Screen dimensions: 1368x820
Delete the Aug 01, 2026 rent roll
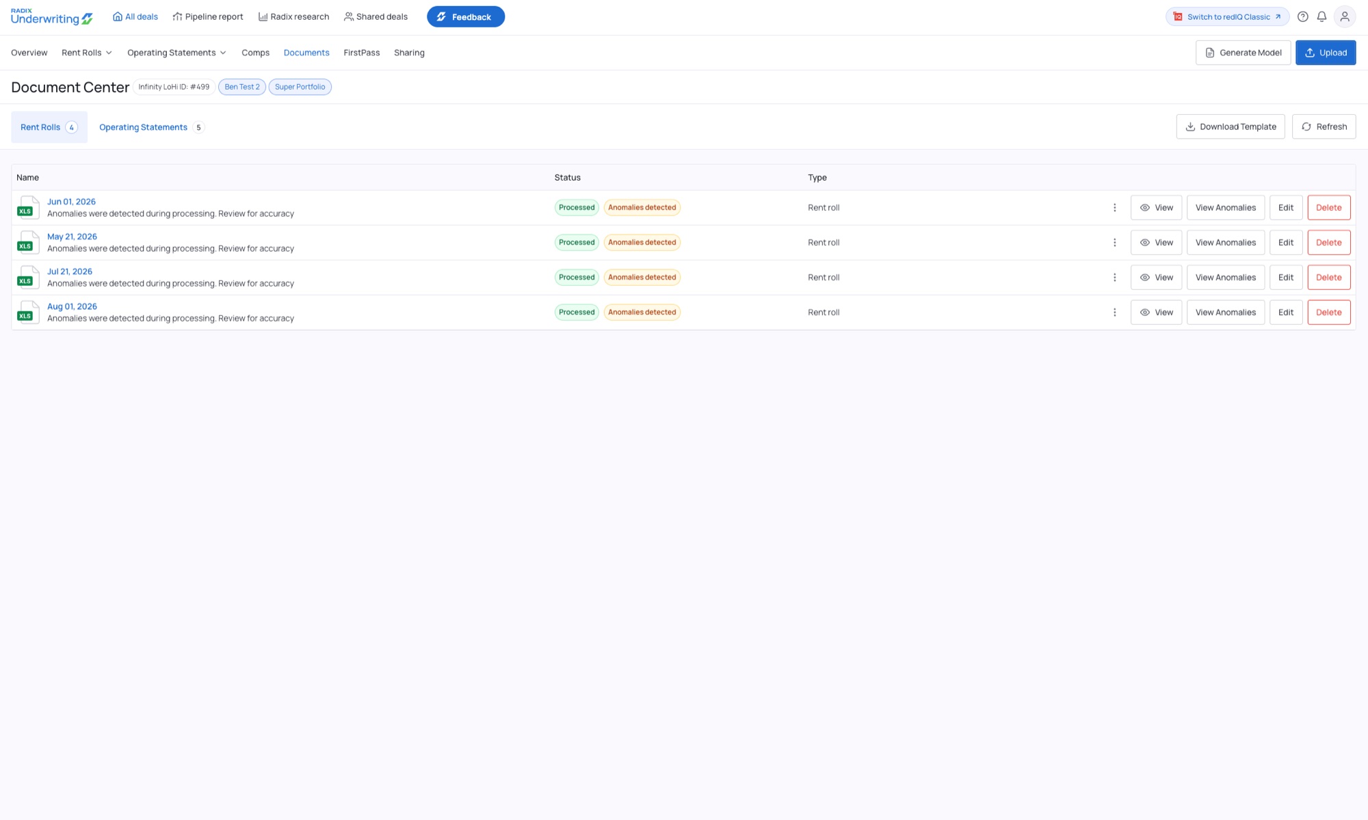1328,313
